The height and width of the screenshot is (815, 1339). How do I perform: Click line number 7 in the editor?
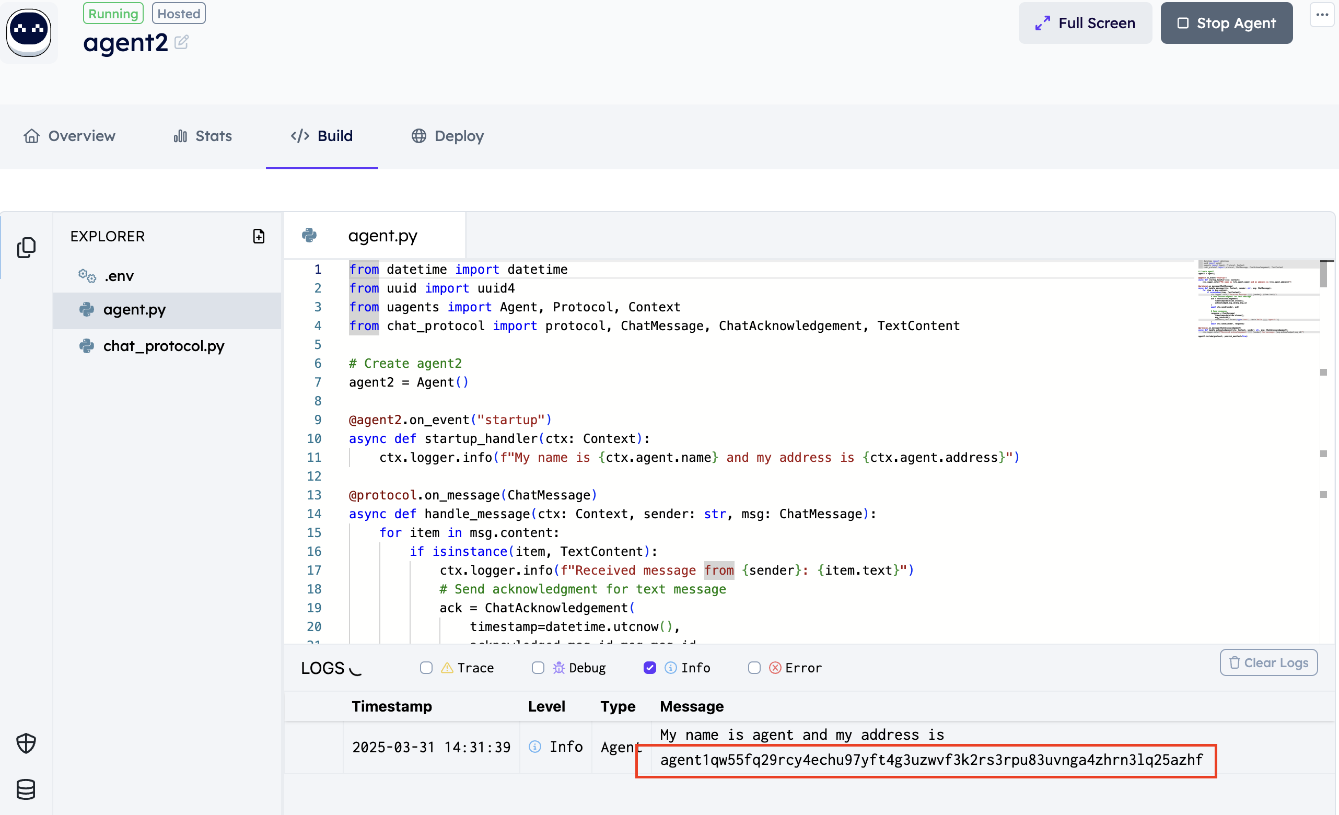point(318,382)
